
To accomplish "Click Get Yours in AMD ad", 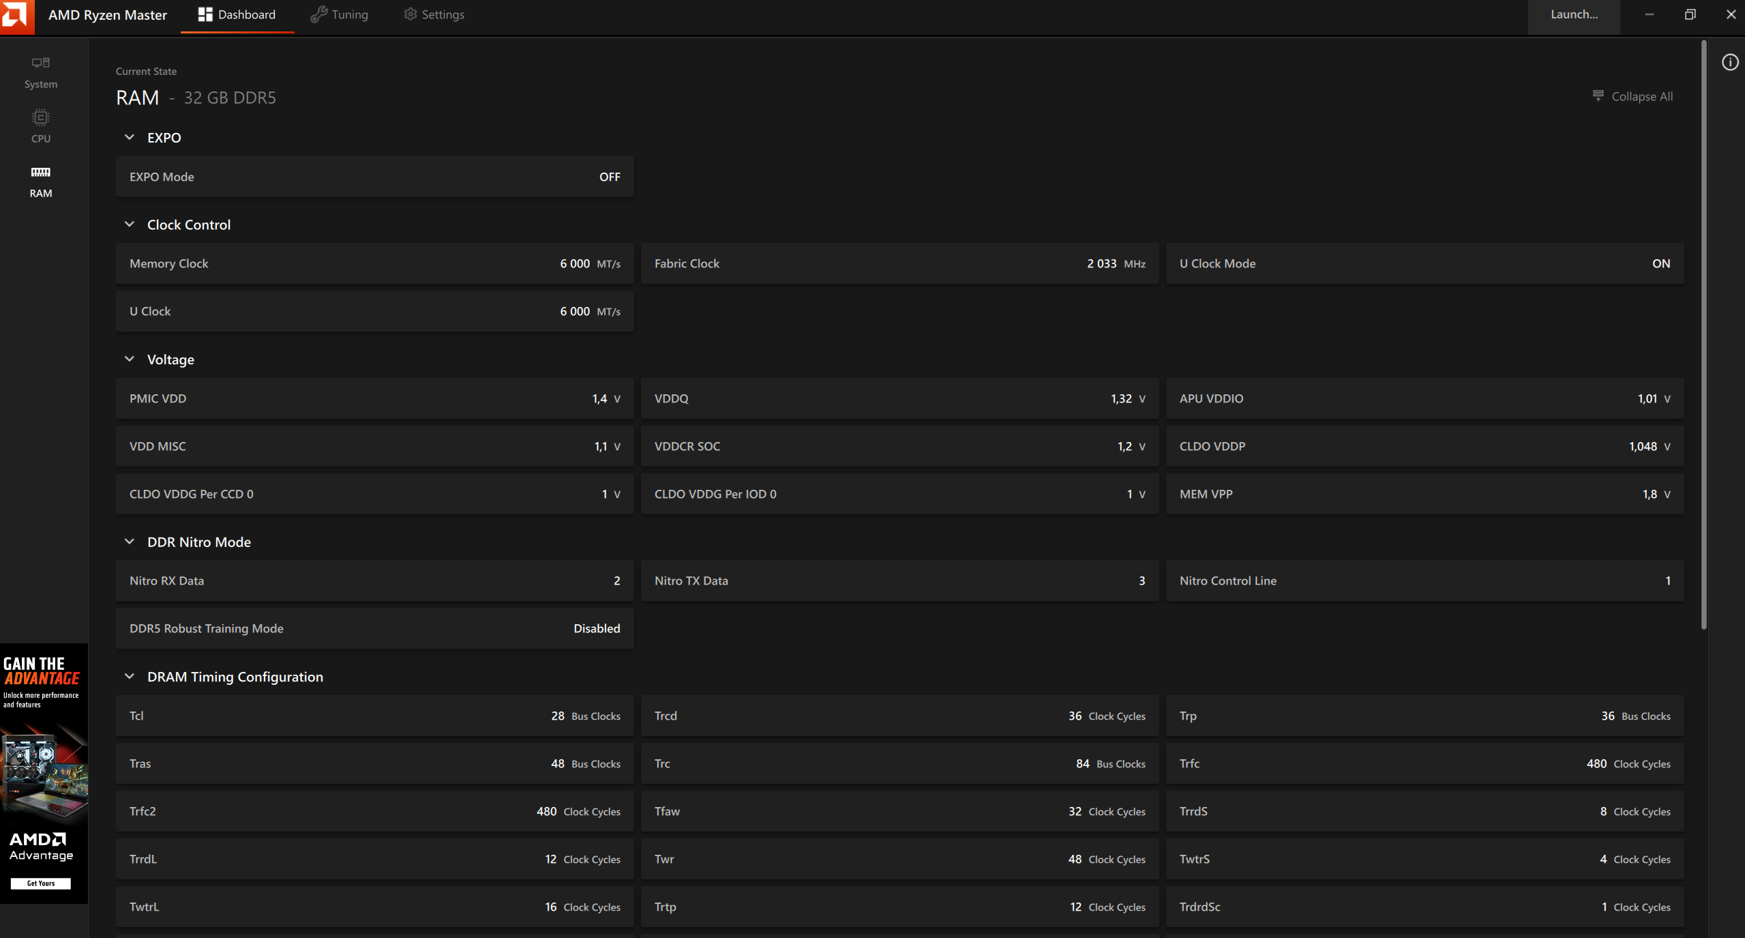I will tap(41, 883).
